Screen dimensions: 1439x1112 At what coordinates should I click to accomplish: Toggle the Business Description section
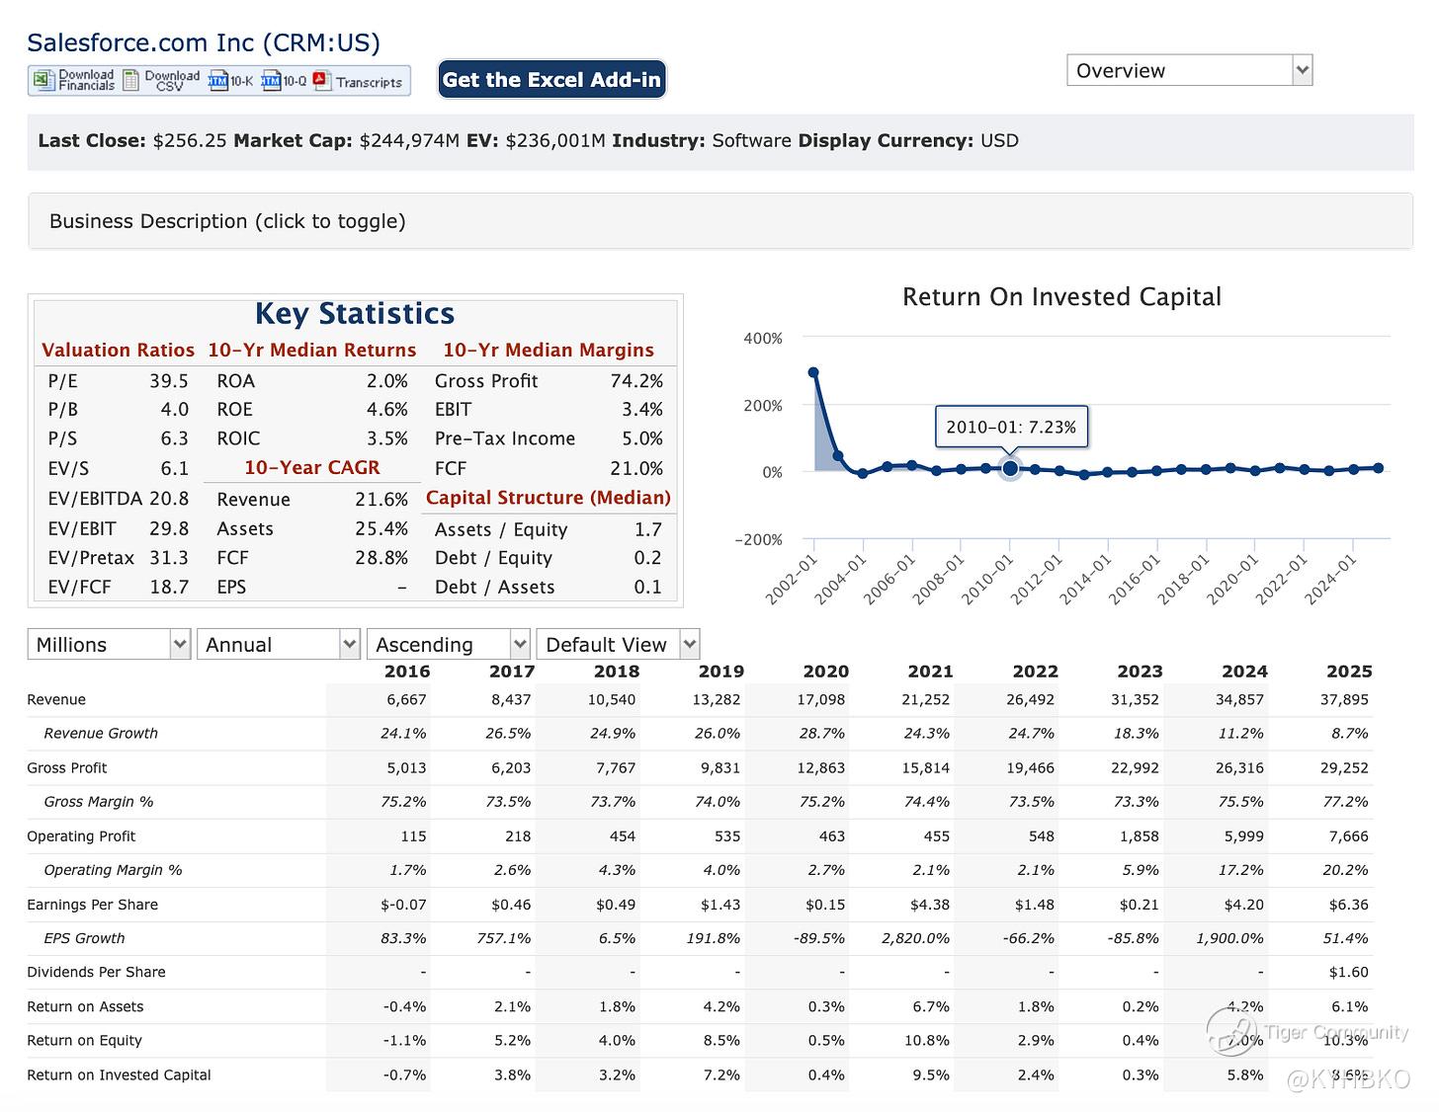[227, 221]
